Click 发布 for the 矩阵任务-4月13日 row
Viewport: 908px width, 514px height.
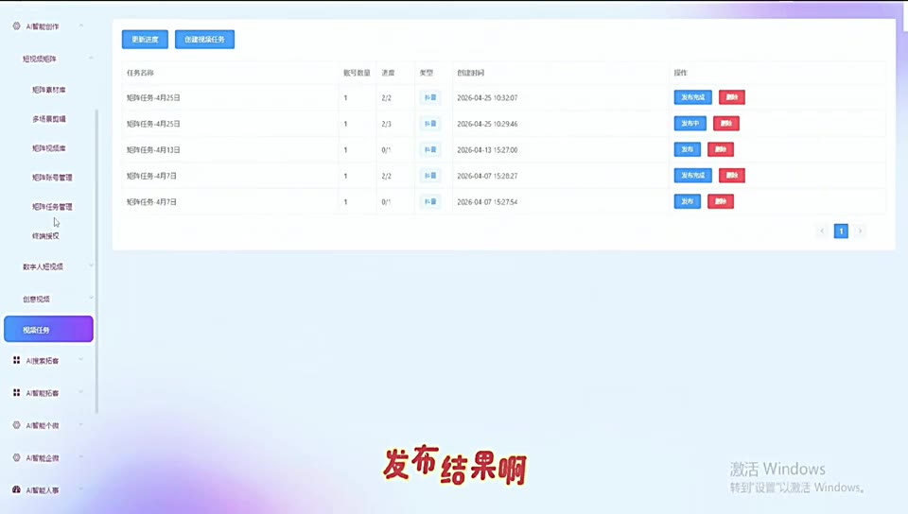688,149
